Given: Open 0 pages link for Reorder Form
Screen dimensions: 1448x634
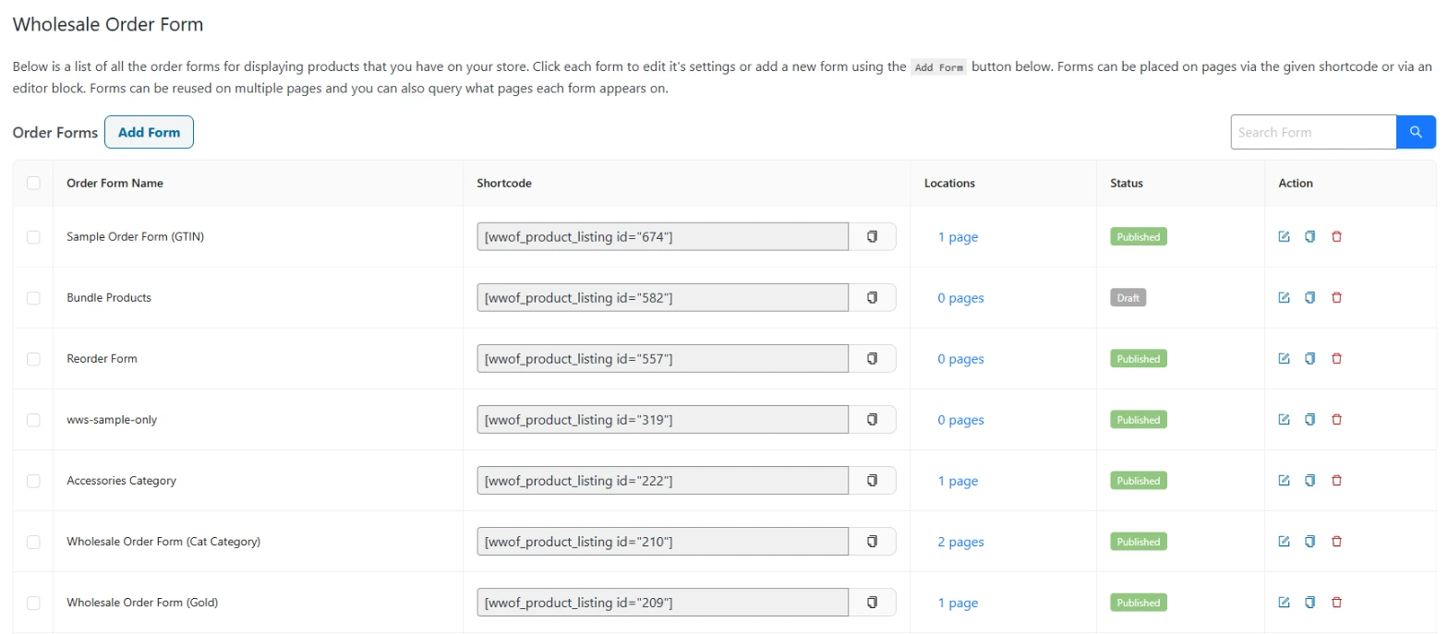Looking at the screenshot, I should pos(960,359).
